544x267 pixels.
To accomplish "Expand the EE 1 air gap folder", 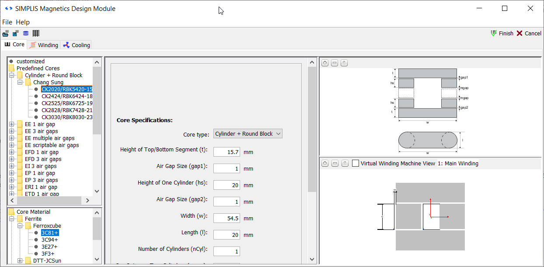I will pos(11,124).
